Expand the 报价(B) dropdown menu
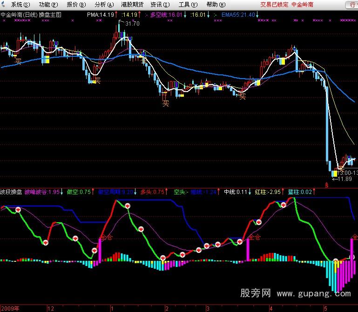 tap(75, 5)
